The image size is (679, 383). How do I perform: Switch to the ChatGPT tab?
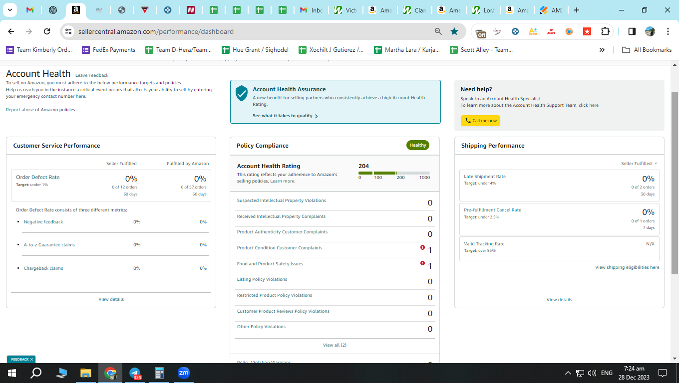(53, 10)
